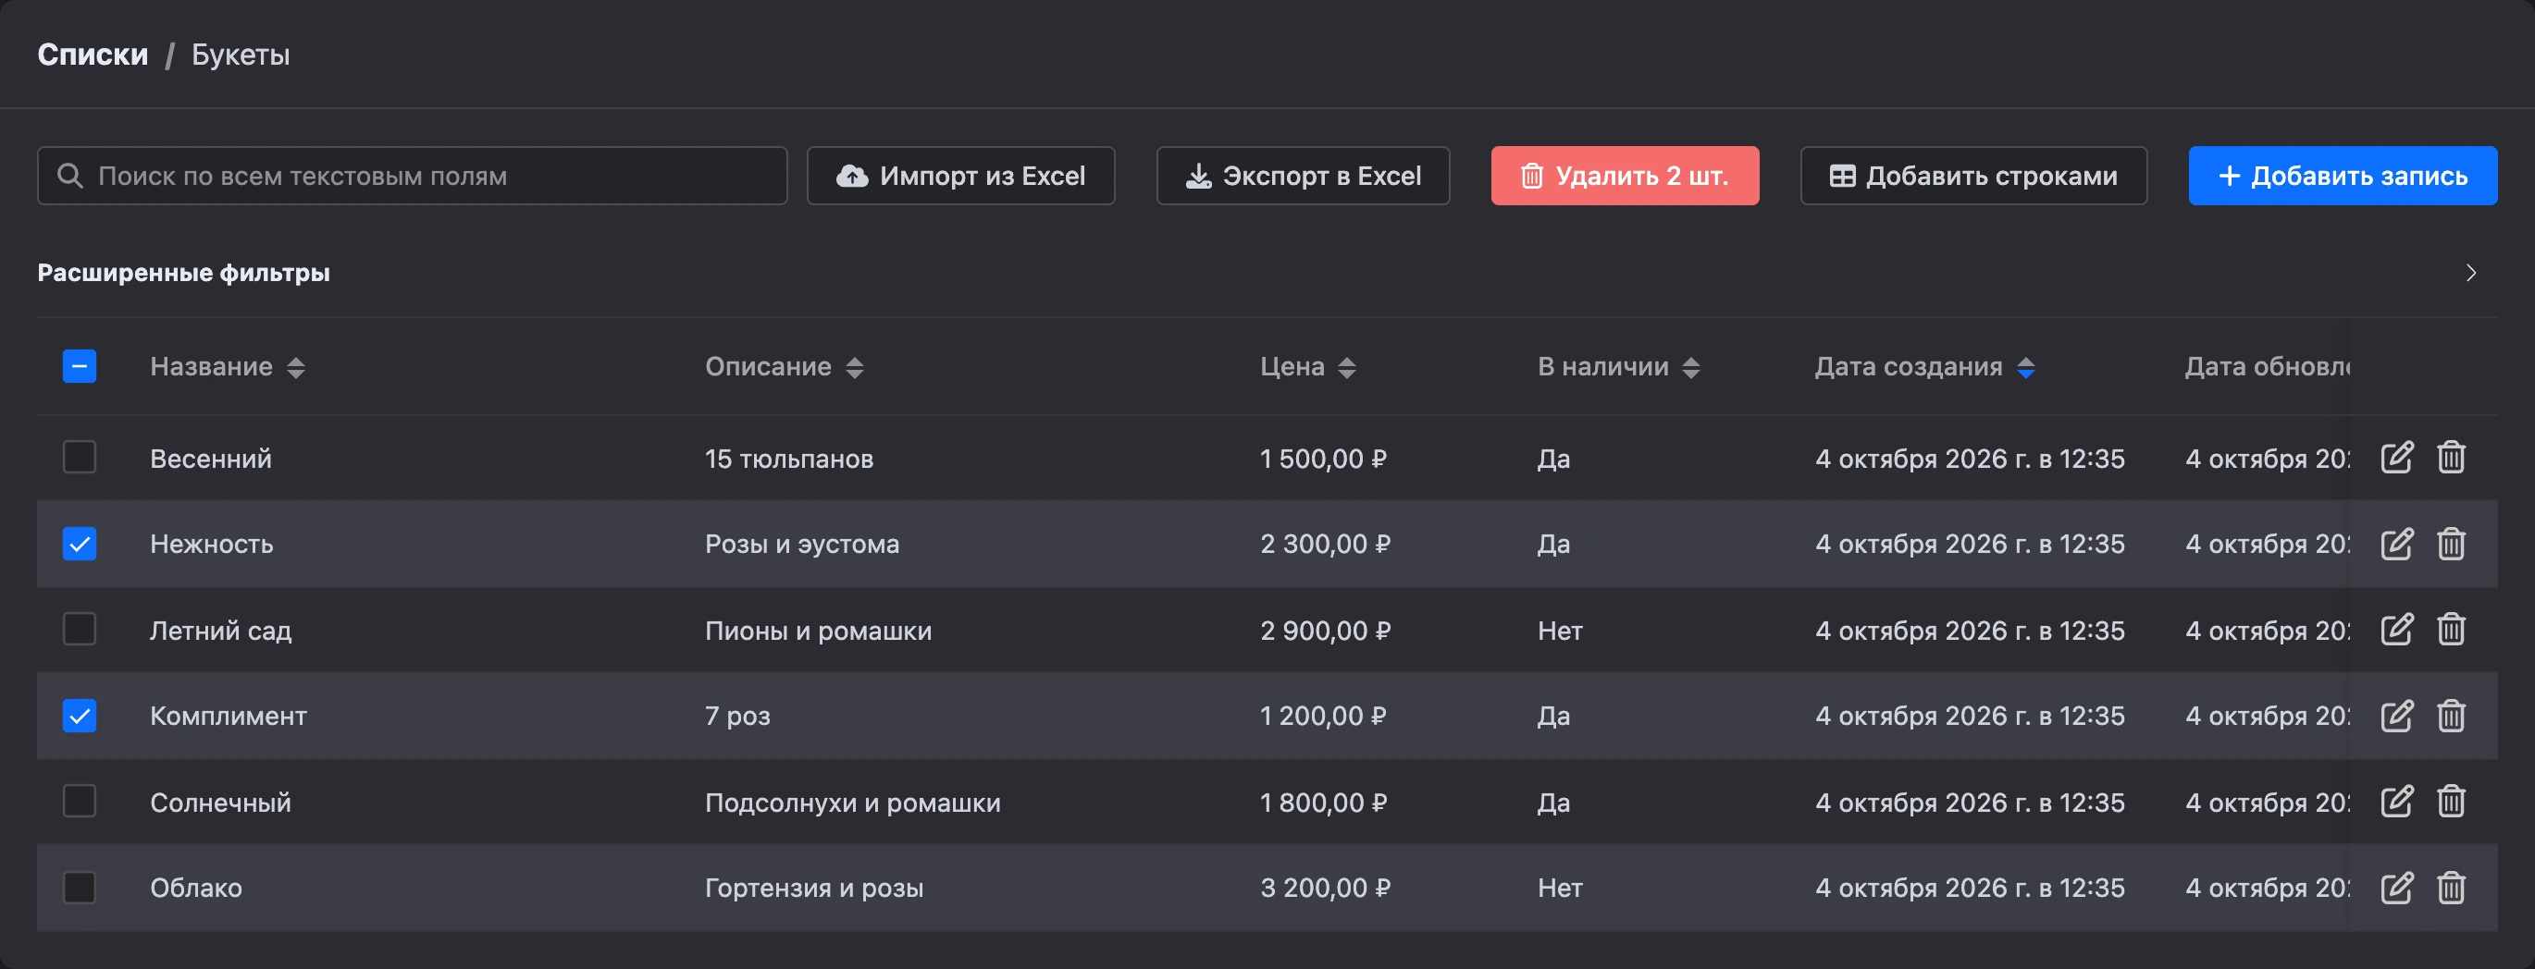Delete the Облако record via trash icon
This screenshot has height=969, width=2535.
(x=2451, y=888)
